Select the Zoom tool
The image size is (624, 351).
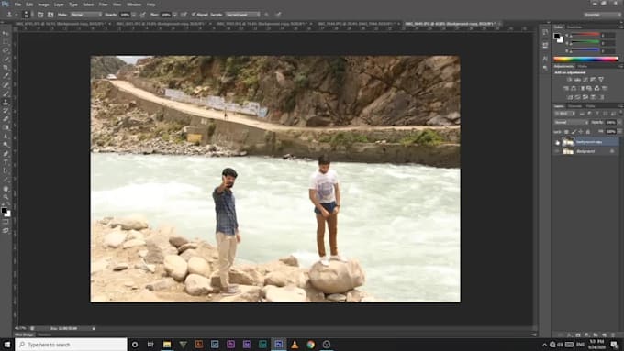[x=6, y=197]
